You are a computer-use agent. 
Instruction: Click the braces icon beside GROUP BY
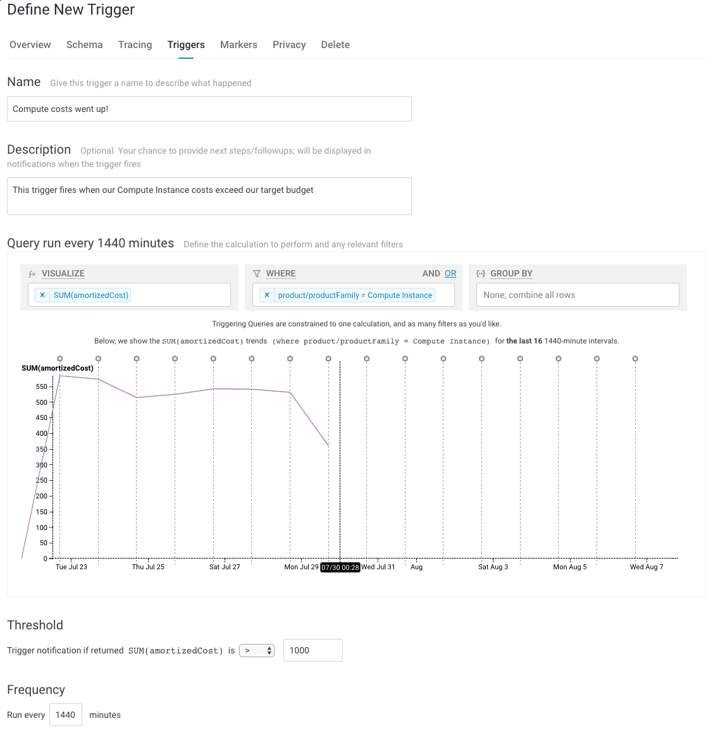tap(481, 274)
